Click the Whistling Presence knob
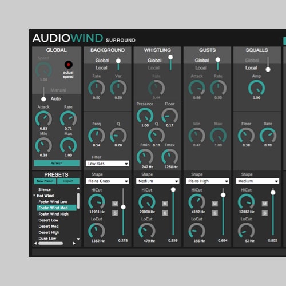Viewport: 286px width, 286px height. point(145,116)
